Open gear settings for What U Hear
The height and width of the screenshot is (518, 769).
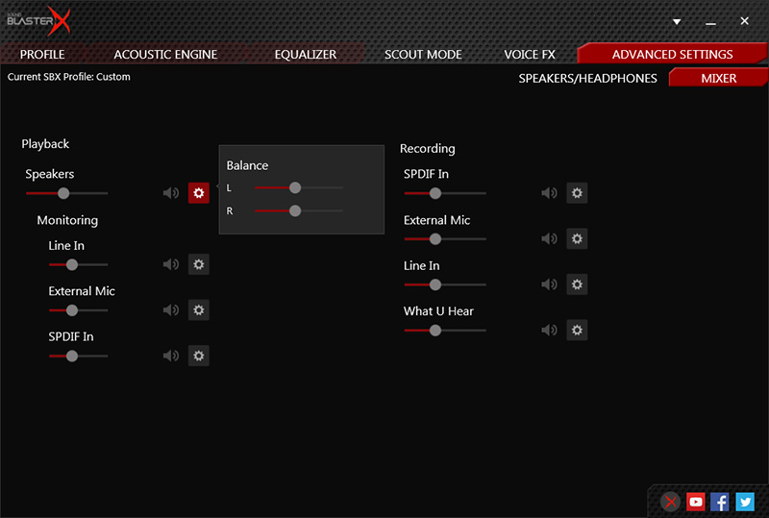pos(577,330)
